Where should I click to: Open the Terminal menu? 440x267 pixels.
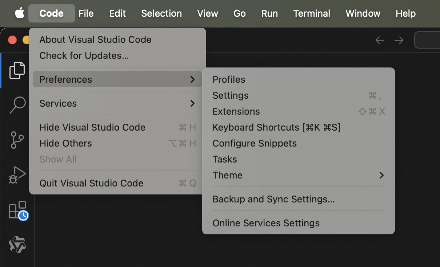312,13
